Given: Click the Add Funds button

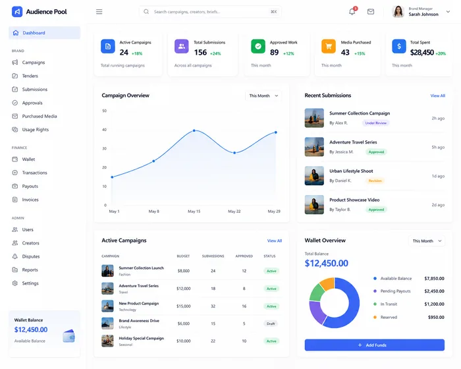Looking at the screenshot, I should [x=375, y=345].
